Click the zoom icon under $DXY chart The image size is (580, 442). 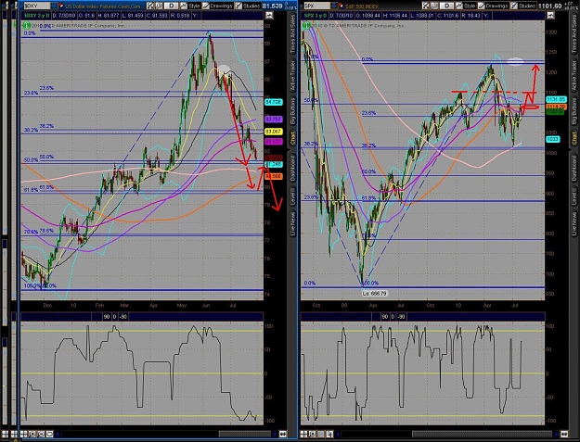32,434
